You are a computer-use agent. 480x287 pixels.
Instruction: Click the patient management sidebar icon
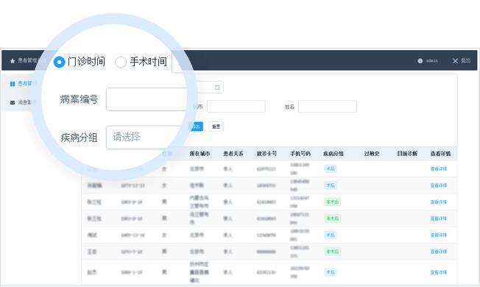click(x=13, y=84)
